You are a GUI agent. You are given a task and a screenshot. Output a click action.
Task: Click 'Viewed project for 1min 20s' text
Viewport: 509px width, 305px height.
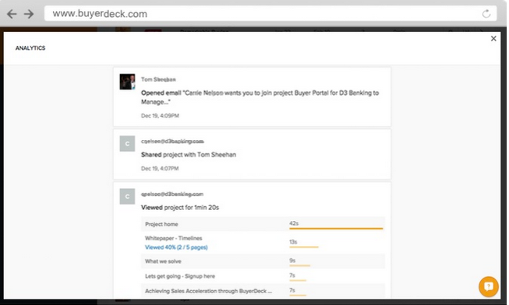coord(180,208)
